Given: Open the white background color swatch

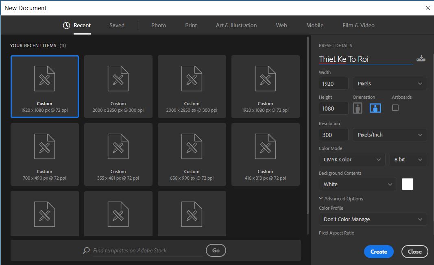Looking at the screenshot, I should (407, 184).
